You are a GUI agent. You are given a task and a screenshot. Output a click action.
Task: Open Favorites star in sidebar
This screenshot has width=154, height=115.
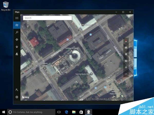[17, 47]
